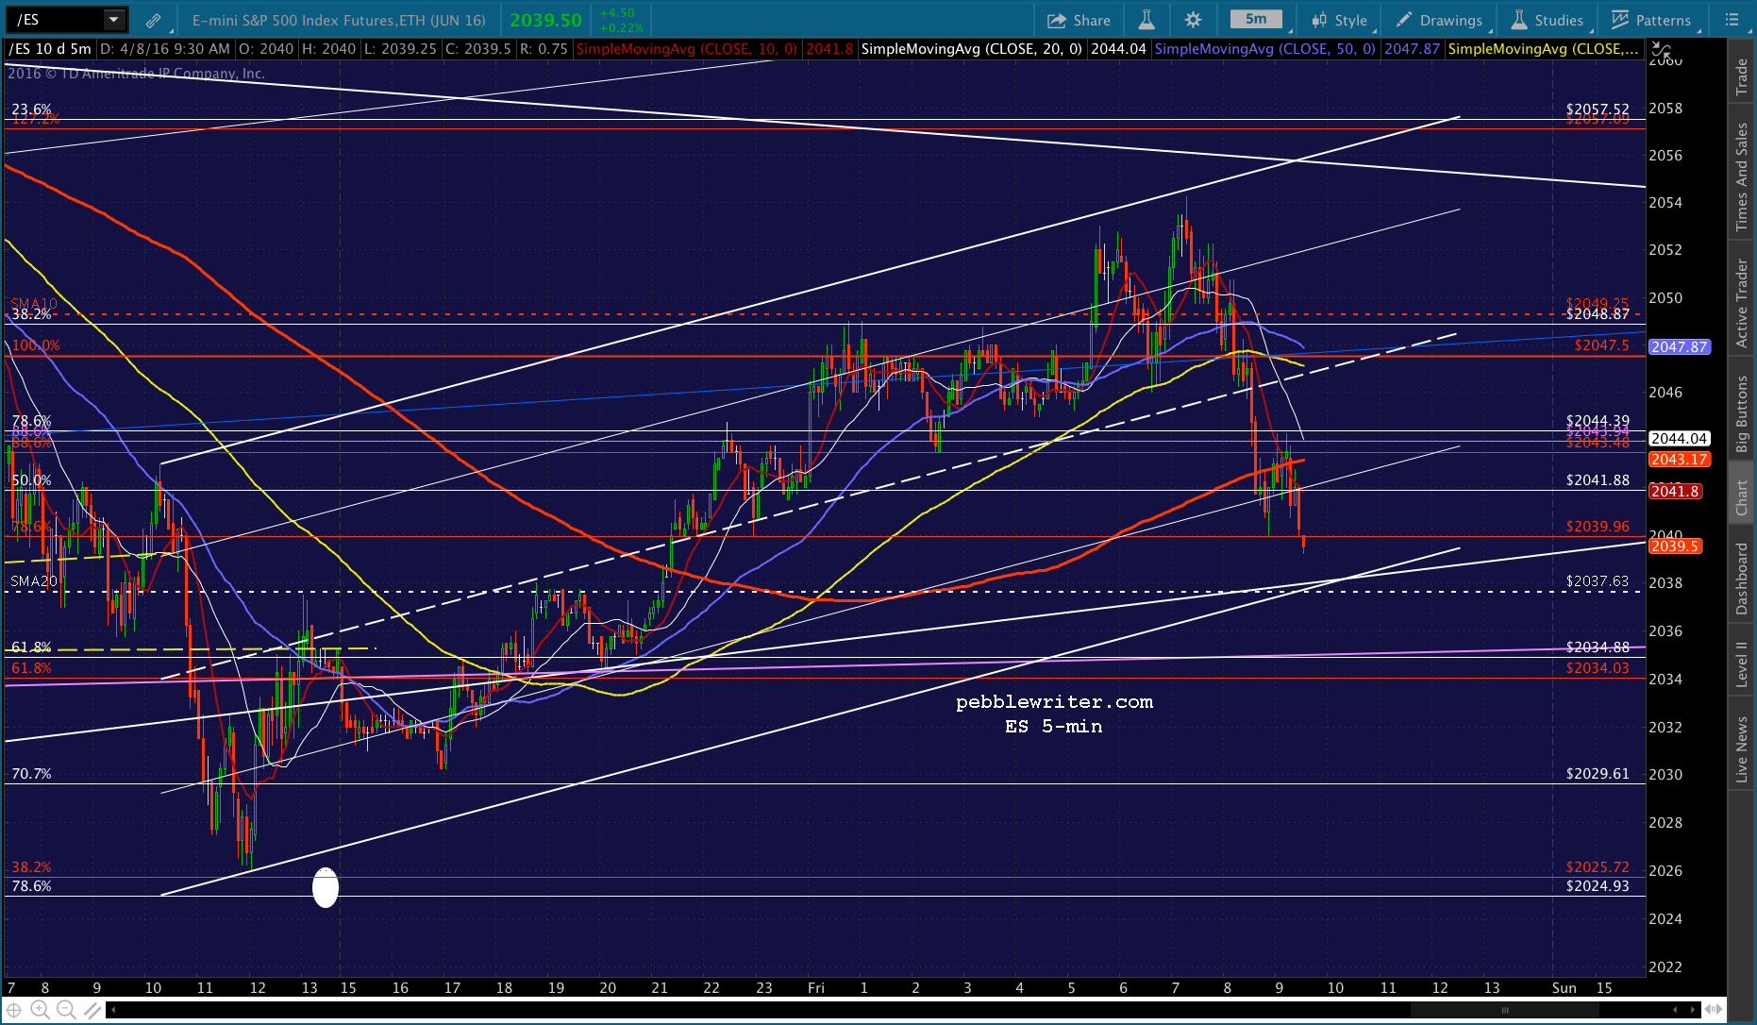Click the $2039.96 red level label
The height and width of the screenshot is (1025, 1757).
(1598, 527)
